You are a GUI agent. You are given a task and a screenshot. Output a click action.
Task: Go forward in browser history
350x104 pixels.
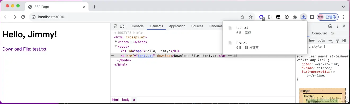15,17
